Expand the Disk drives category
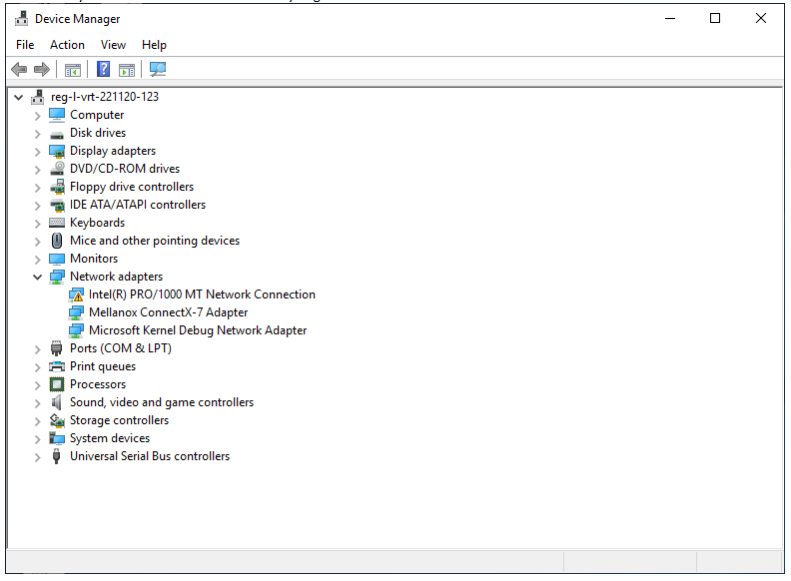Screen dimensions: 791x581 (x=38, y=133)
